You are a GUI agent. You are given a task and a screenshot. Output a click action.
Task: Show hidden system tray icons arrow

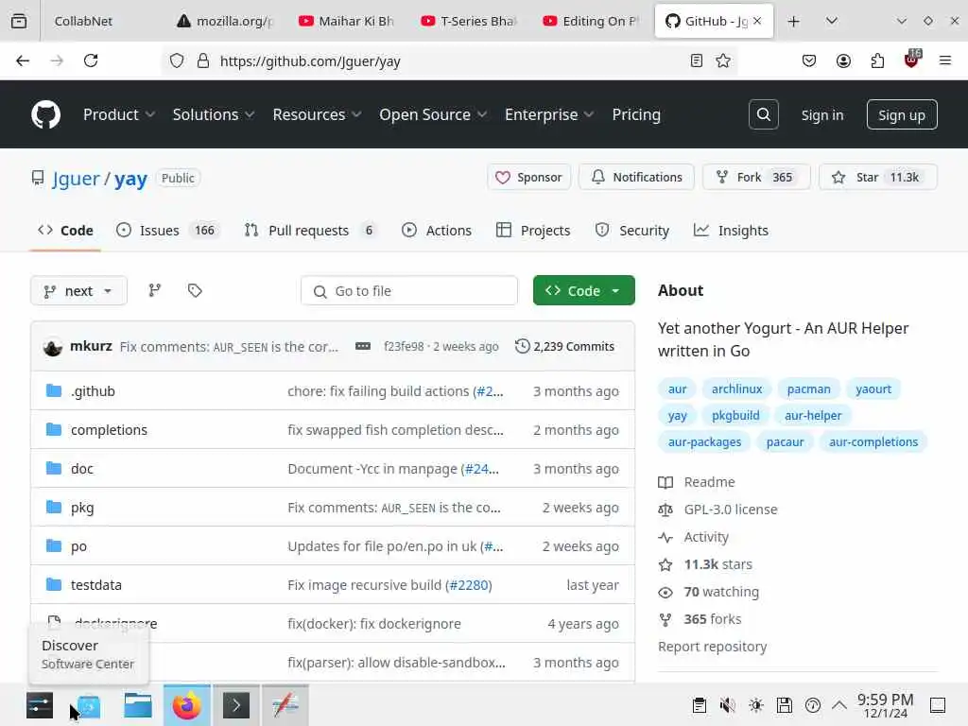(x=839, y=705)
